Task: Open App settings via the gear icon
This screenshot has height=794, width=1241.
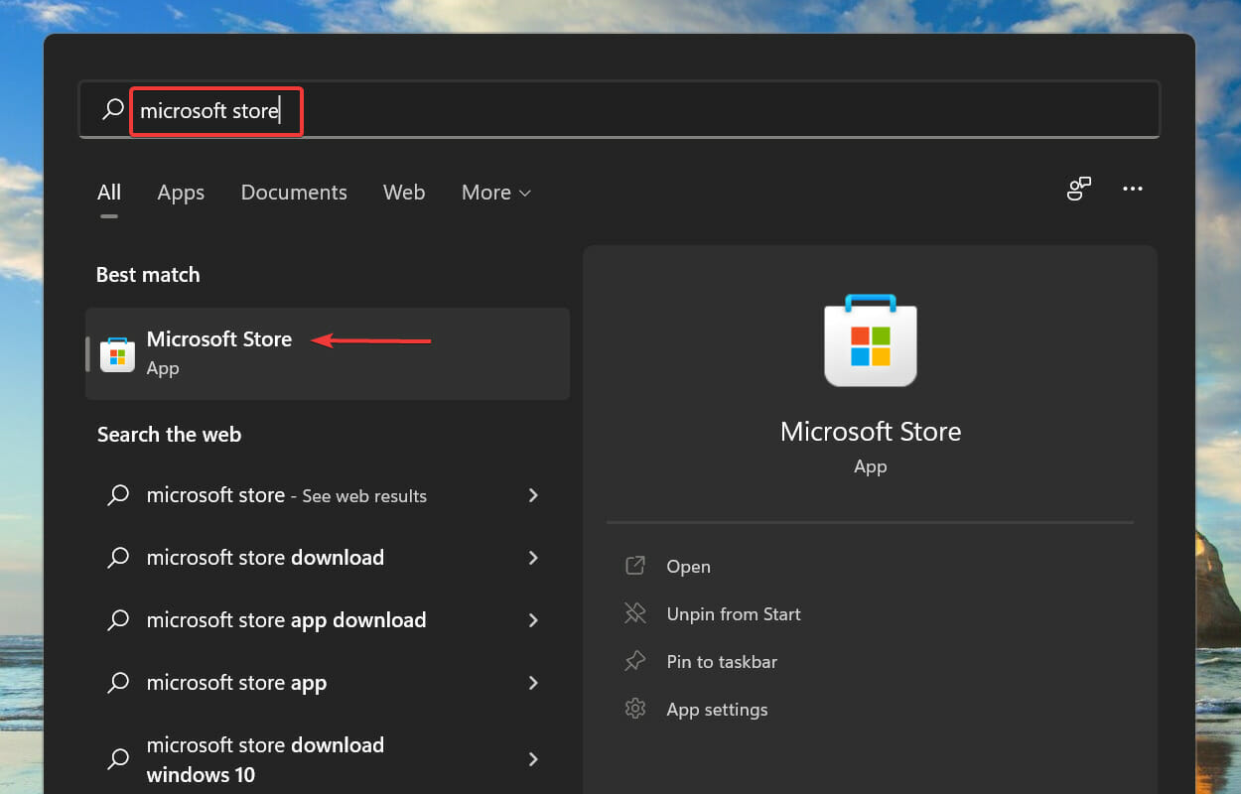Action: click(635, 709)
